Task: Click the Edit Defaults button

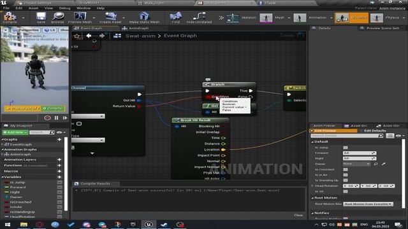Action: click(x=375, y=130)
